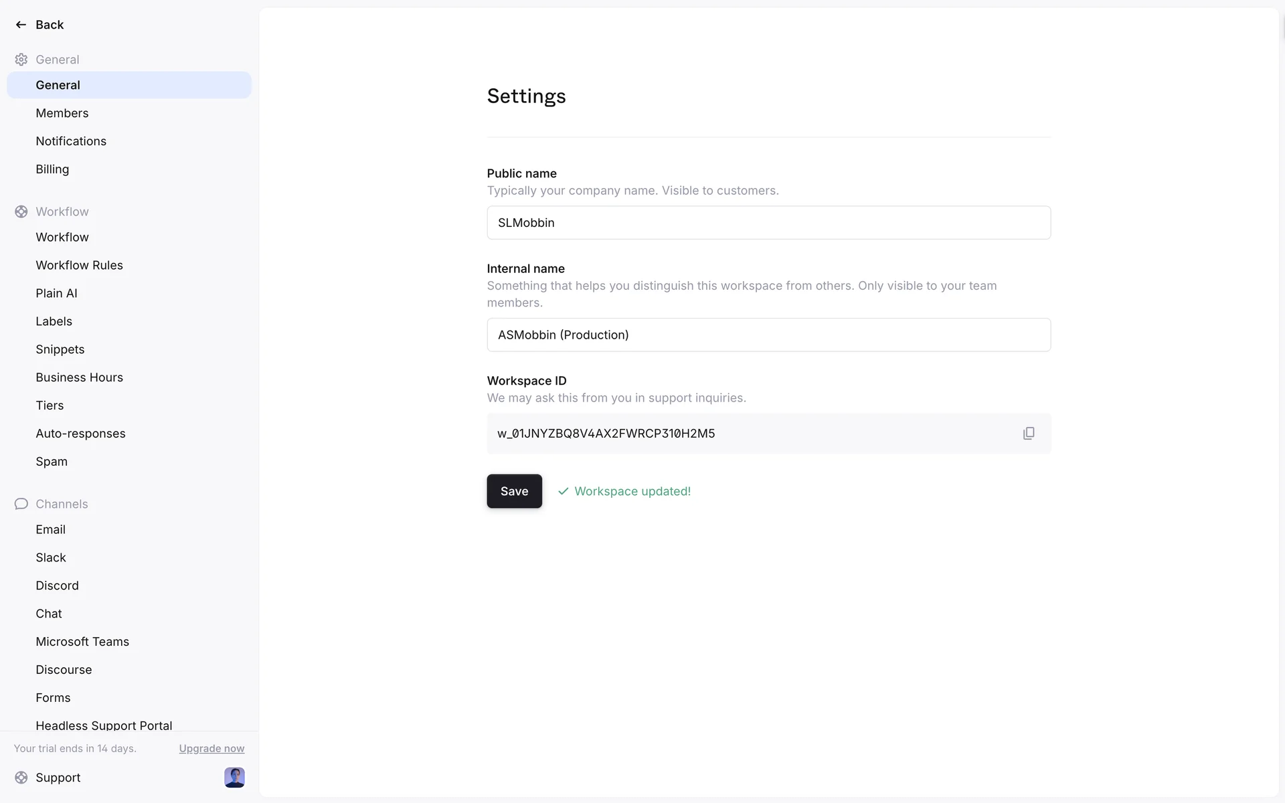Open the user avatar menu
Screen dimensions: 1285x803
click(234, 778)
